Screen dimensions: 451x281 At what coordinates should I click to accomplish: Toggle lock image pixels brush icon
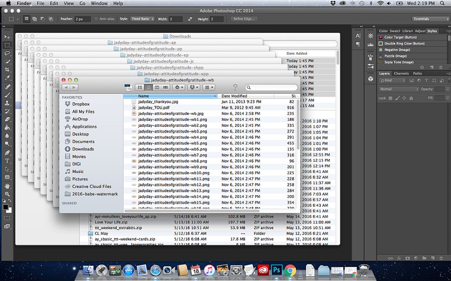coord(397,98)
